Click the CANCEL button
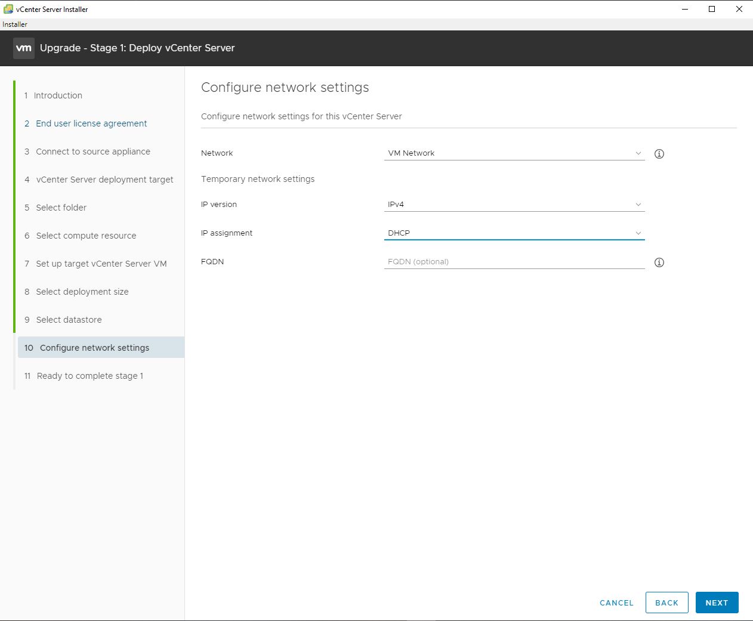This screenshot has height=621, width=753. [616, 603]
